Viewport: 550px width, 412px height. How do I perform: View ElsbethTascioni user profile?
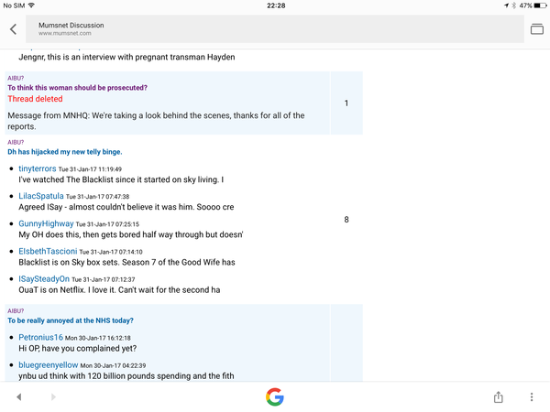point(48,251)
